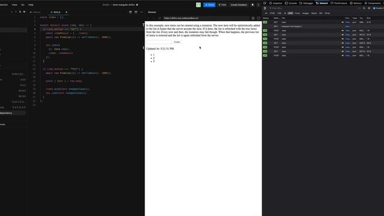Viewport: 384px width, 216px height.
Task: Open the Debugger DevTools tab
Action: [x=307, y=3]
